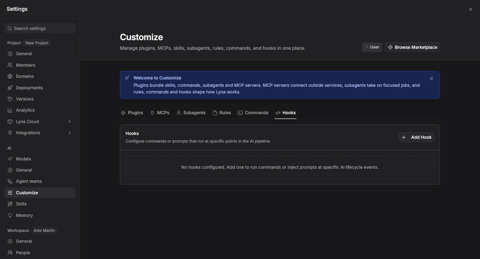The height and width of the screenshot is (259, 480).
Task: Click the sparkle icon in Welcome banner
Action: (127, 78)
